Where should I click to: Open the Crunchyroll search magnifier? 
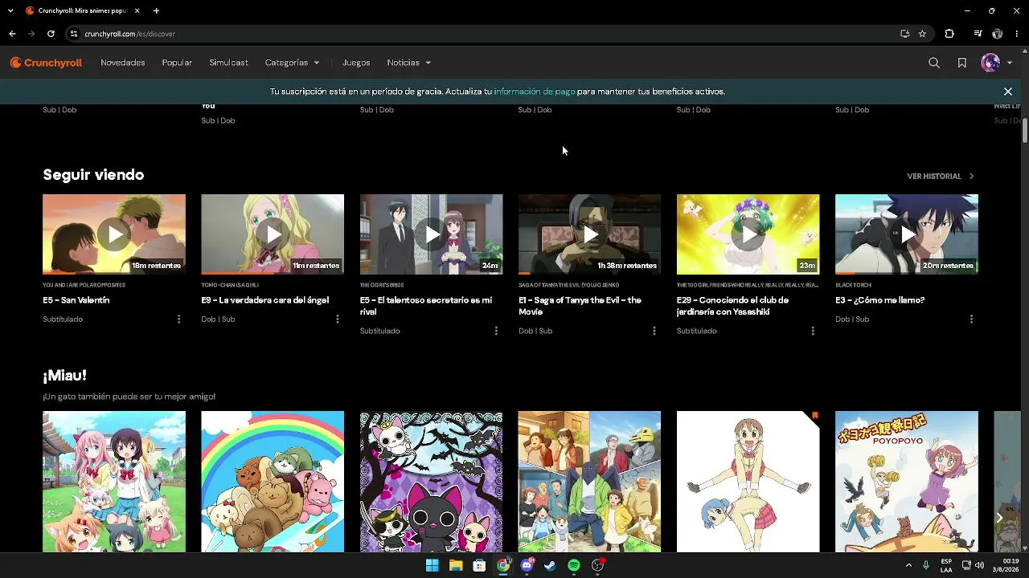934,63
